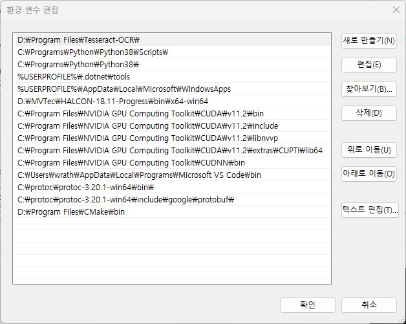The image size is (406, 324).
Task: Select the CUDA extras\CUPTI\lib64 entry
Action: [x=173, y=151]
